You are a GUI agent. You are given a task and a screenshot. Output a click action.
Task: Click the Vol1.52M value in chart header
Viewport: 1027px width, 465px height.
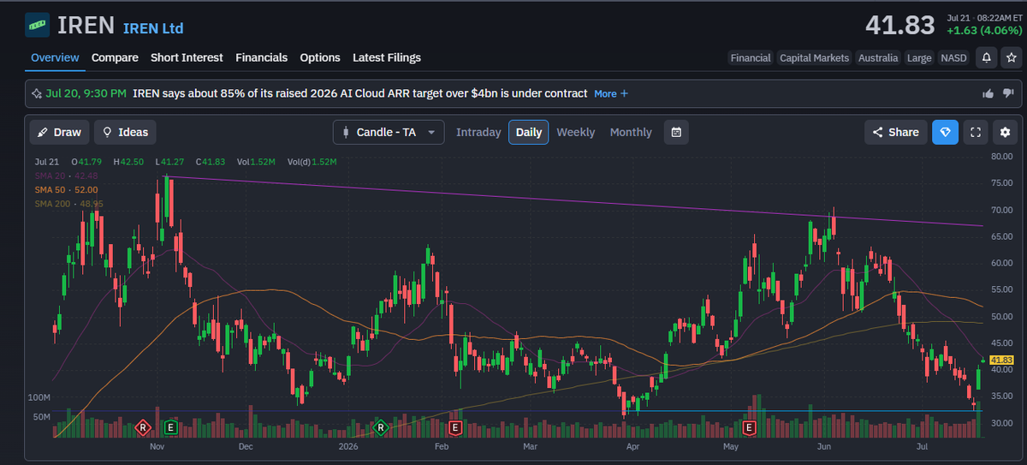tap(256, 161)
